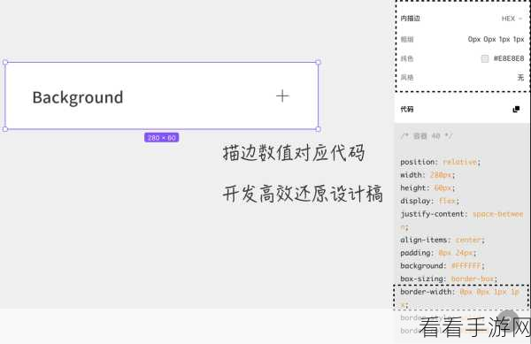Select the background: #FFFFFF code line
Screen dimensions: 531x344
pyautogui.click(x=442, y=266)
